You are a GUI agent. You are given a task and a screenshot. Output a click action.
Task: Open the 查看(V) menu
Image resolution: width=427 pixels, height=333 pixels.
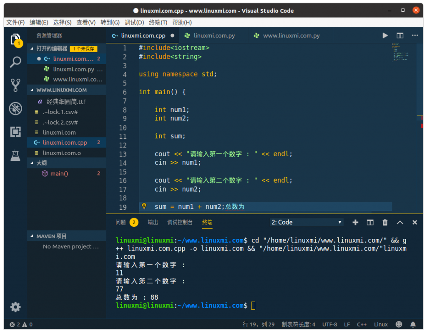(x=86, y=23)
